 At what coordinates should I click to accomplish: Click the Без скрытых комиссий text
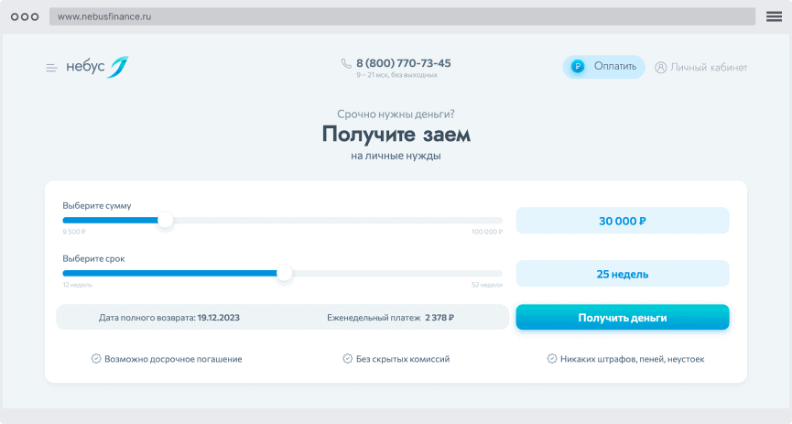coord(403,359)
